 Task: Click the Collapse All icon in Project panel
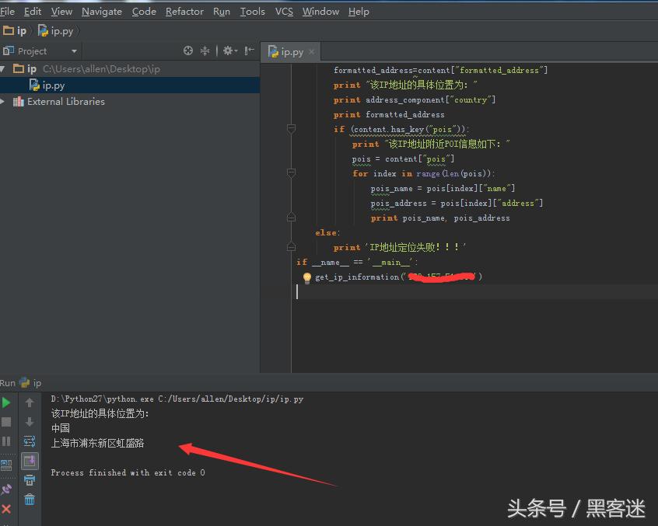pyautogui.click(x=205, y=51)
